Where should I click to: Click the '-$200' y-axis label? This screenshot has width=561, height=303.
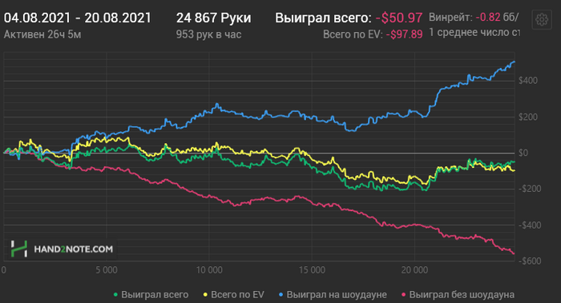[530, 189]
